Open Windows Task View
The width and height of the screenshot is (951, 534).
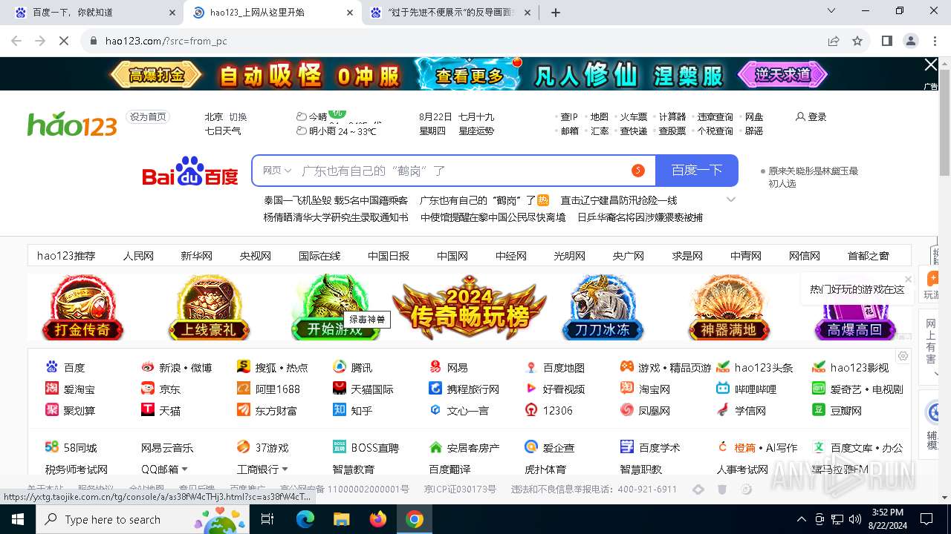coord(267,519)
